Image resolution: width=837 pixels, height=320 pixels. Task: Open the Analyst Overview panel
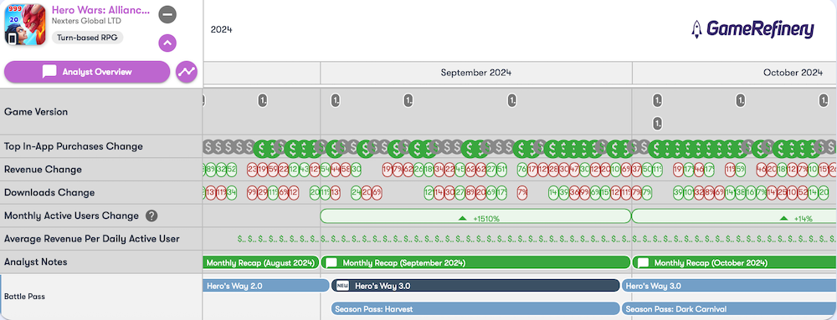coord(87,72)
